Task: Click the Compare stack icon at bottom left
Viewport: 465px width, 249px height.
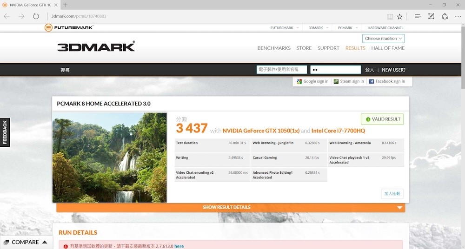Action: point(6,242)
